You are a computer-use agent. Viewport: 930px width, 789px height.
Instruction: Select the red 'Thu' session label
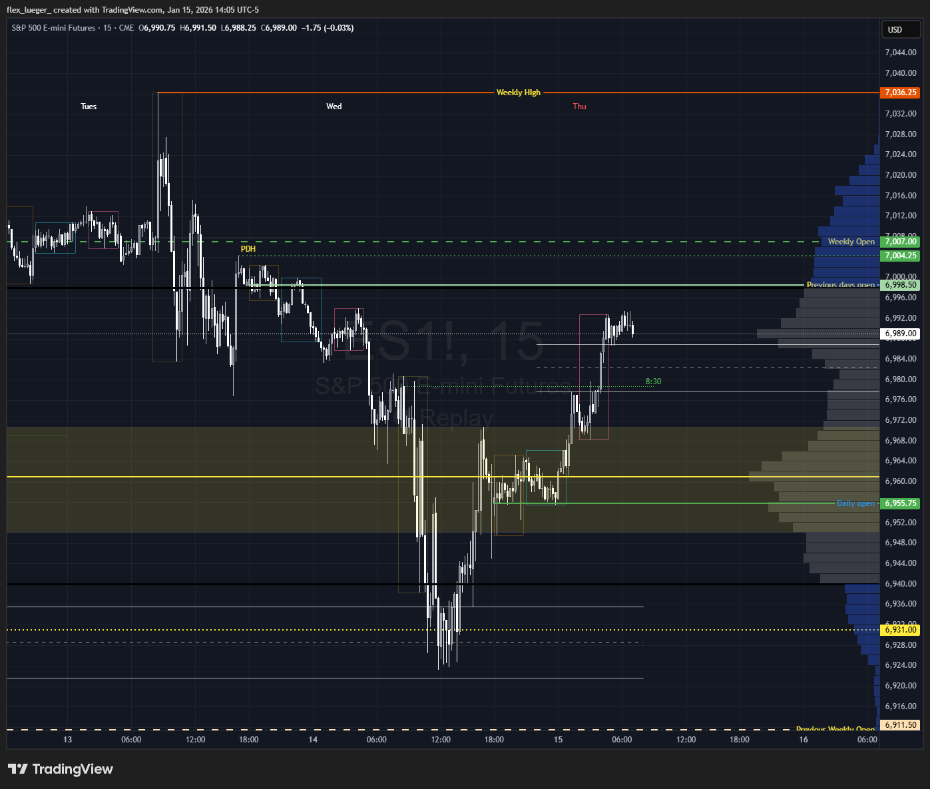(x=579, y=107)
